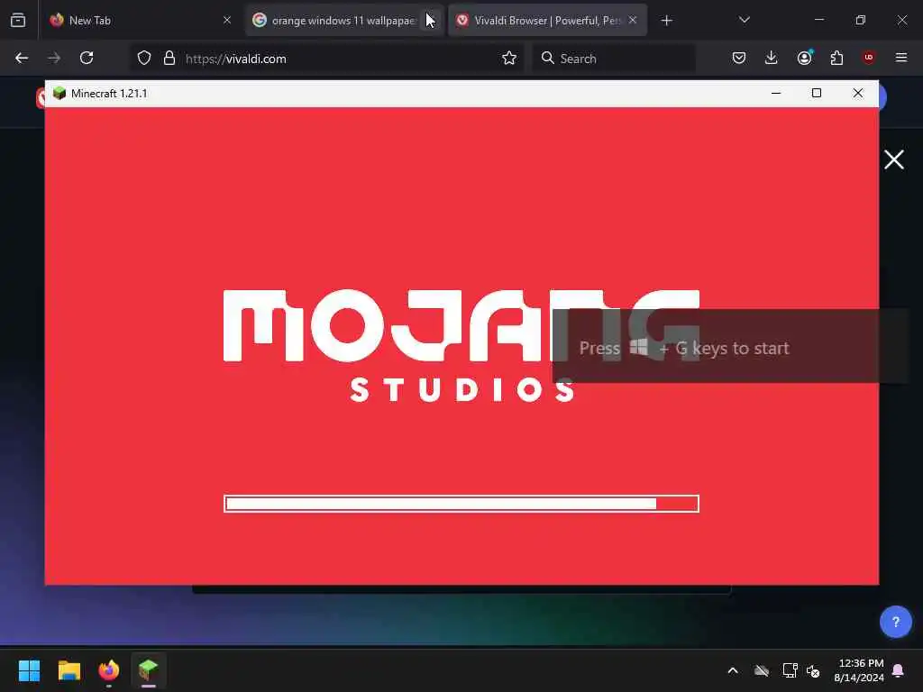Open File Explorer from the taskbar

click(x=69, y=670)
